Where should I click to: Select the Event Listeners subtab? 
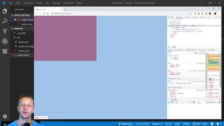pyautogui.click(x=178, y=50)
